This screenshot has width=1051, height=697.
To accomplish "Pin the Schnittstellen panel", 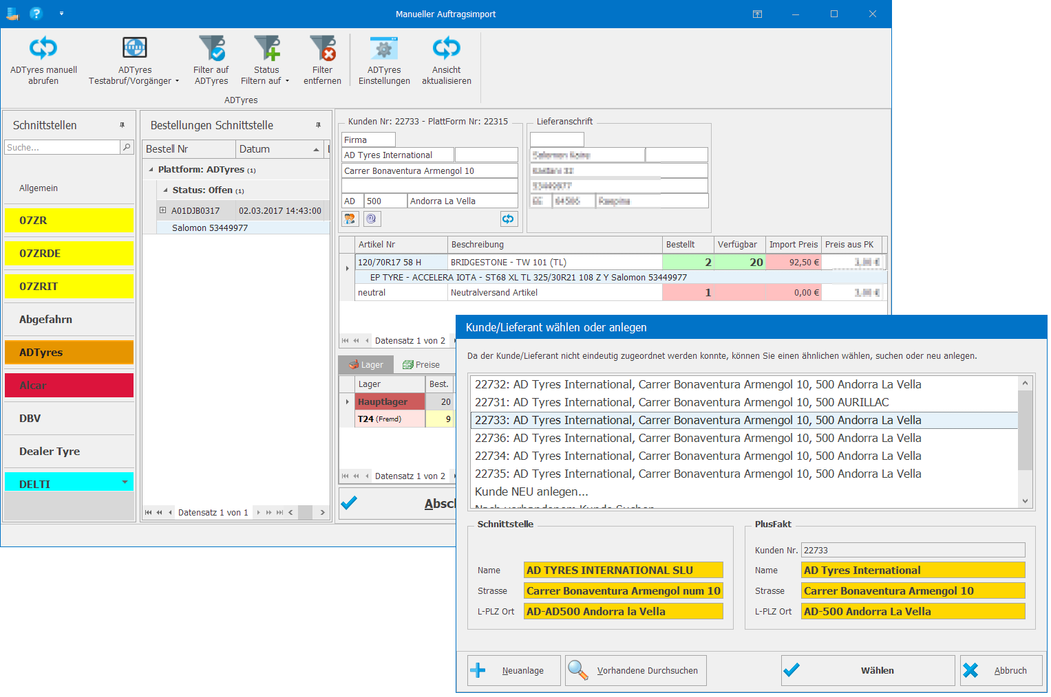I will 122,125.
